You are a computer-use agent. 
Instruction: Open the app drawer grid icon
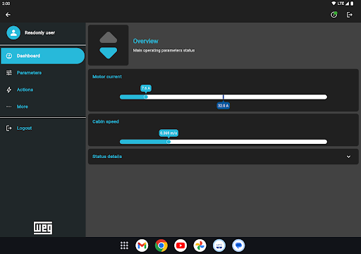(124, 246)
